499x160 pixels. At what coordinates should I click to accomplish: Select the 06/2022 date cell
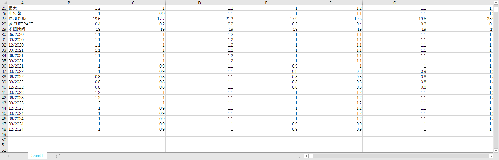pos(22,77)
